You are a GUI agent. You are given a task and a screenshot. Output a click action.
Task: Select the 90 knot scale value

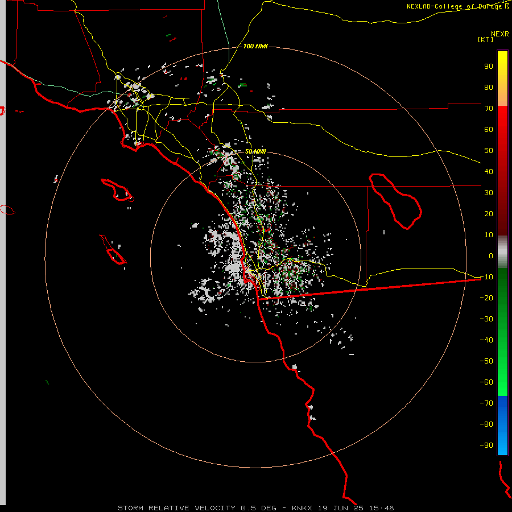(x=489, y=67)
